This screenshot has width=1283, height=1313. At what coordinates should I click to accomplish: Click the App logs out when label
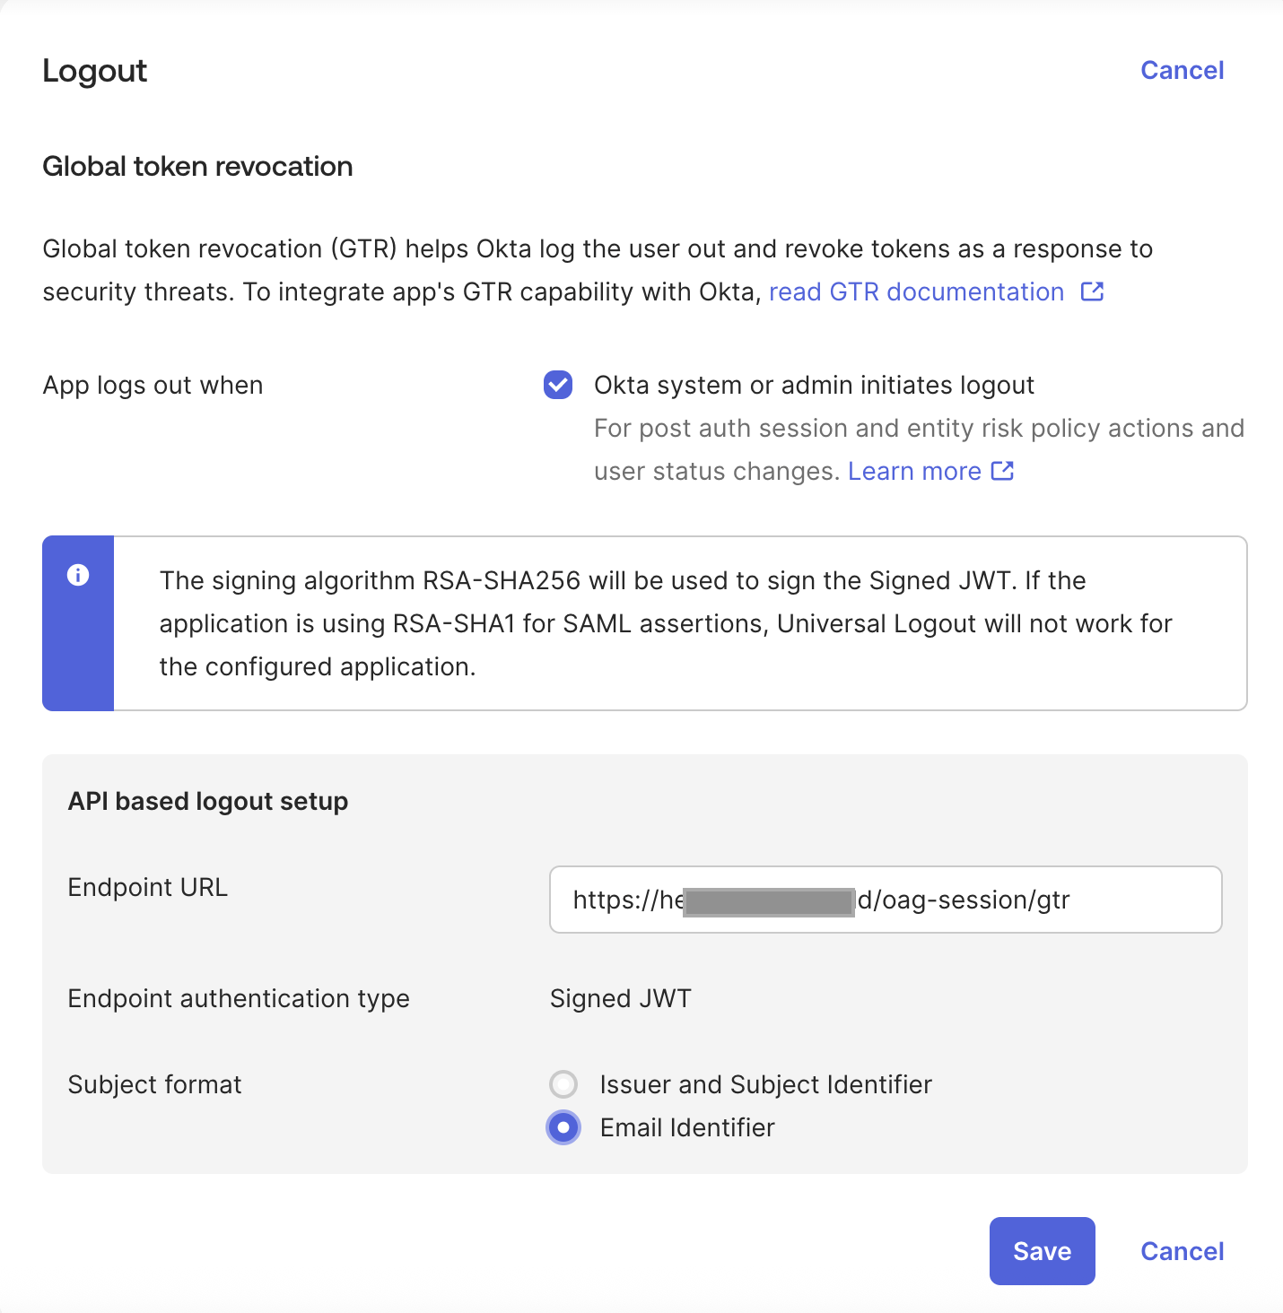(x=152, y=385)
